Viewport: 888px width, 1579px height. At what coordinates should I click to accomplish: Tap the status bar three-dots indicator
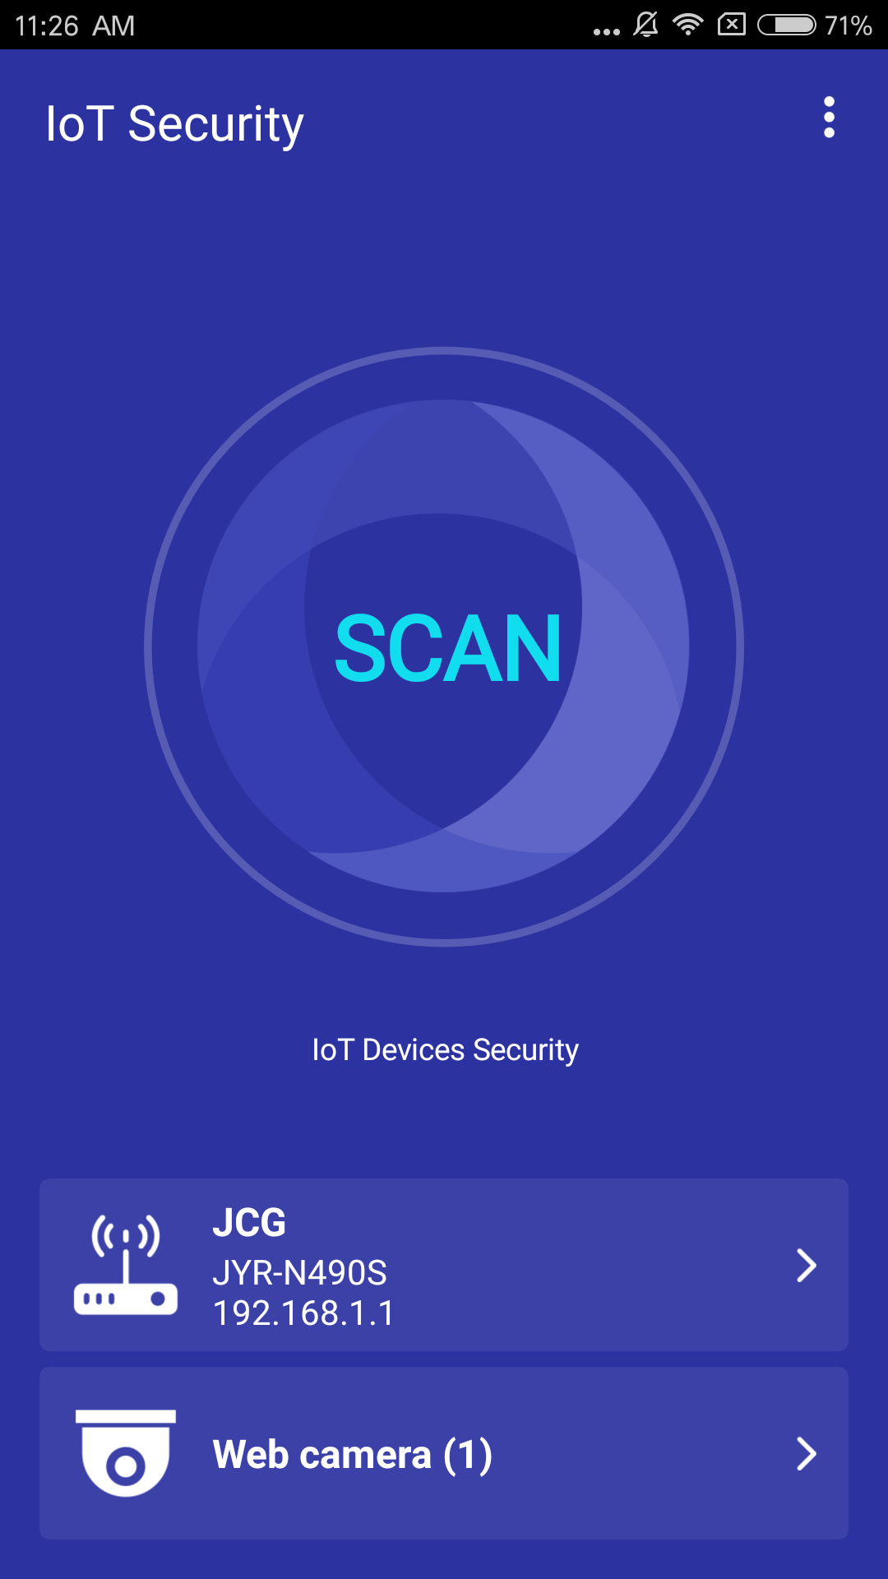[x=607, y=31]
